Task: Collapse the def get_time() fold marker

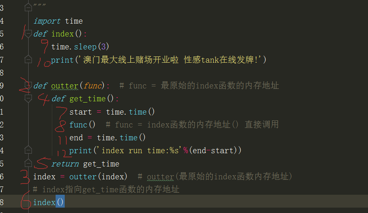Action: [x=28, y=98]
